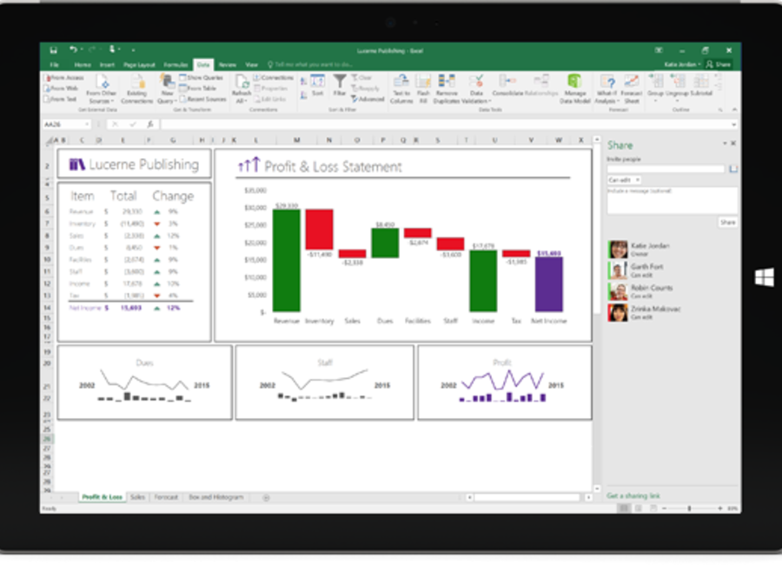Toggle touch/mouse mode icon
Viewport: 782px width, 565px height.
click(x=113, y=50)
